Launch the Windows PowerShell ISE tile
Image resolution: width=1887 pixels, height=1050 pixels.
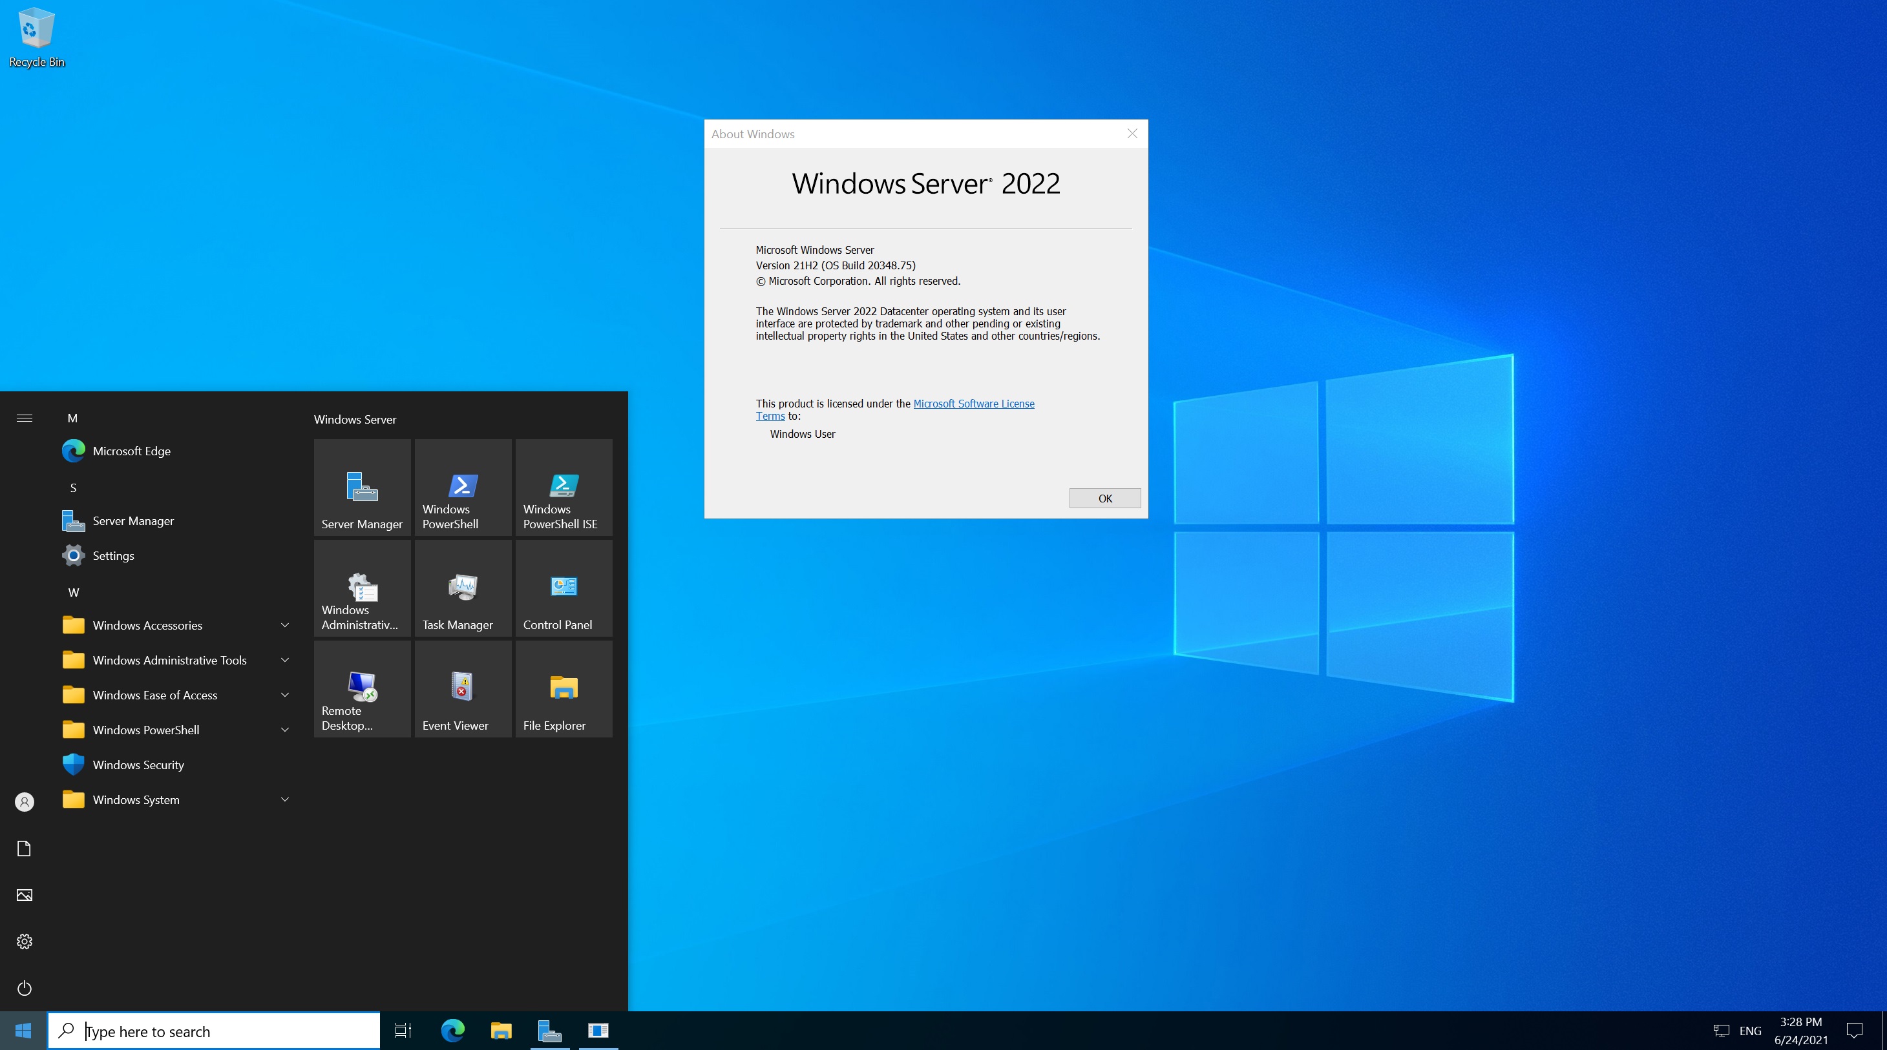(564, 487)
